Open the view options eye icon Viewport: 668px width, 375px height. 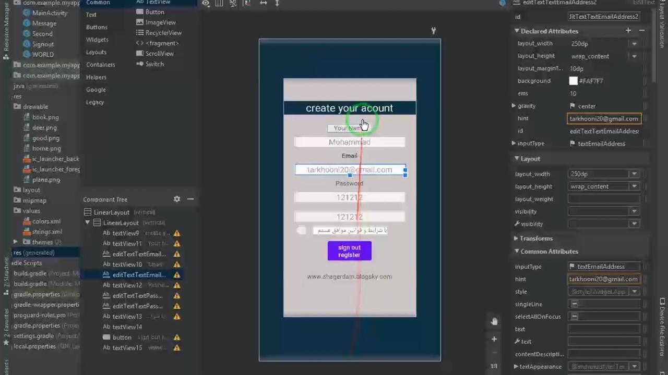[206, 3]
